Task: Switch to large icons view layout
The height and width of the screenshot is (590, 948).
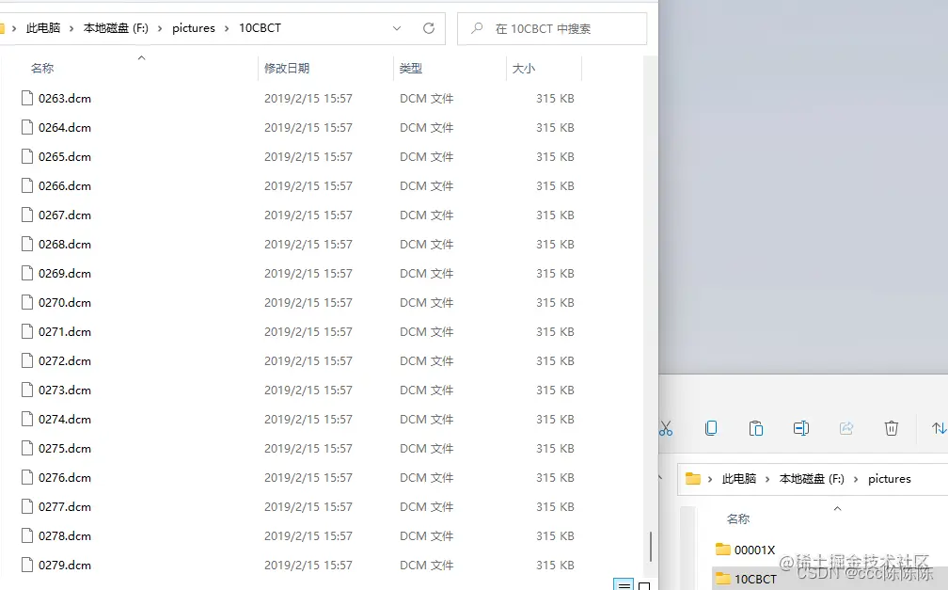Action: tap(644, 585)
